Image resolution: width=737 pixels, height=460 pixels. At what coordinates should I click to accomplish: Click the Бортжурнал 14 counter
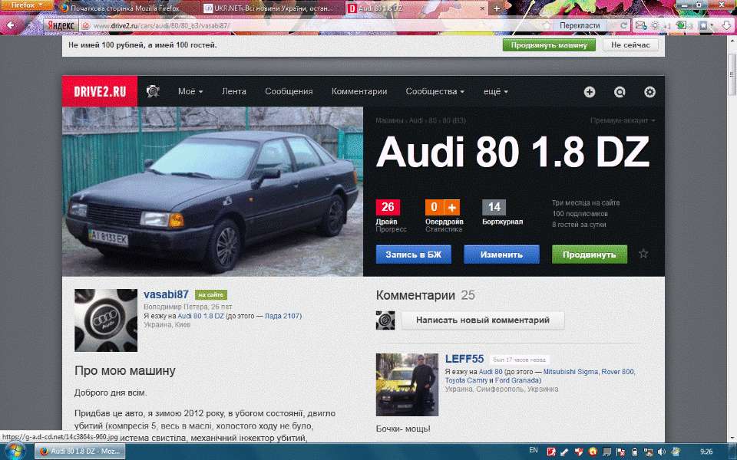[x=494, y=207]
